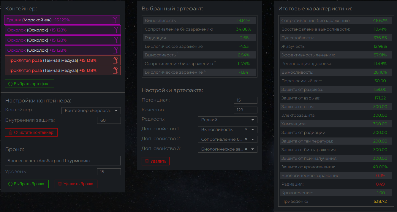The image size is (397, 212).
Task: Click the Кровотечение -1.00 stat
Action: 336,193
